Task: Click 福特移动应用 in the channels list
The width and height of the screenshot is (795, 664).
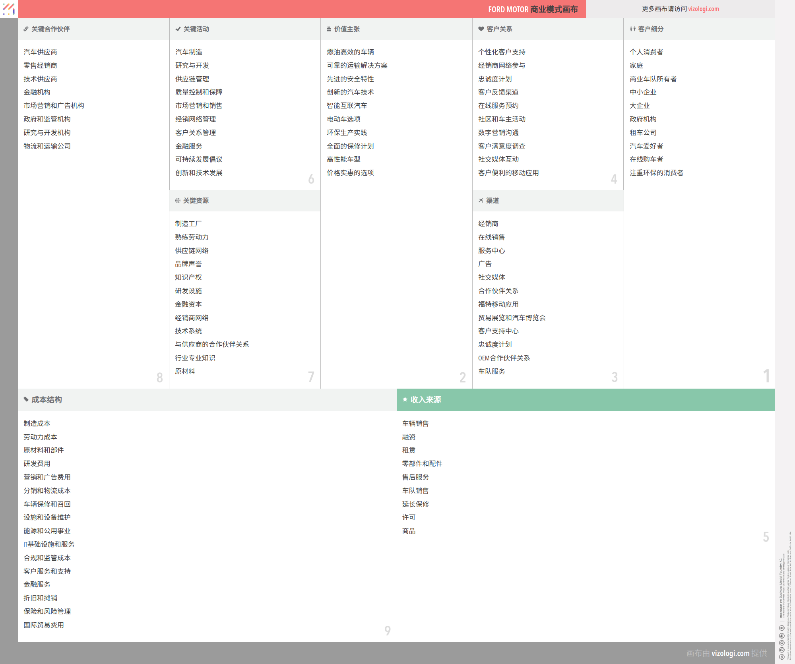Action: click(x=498, y=304)
